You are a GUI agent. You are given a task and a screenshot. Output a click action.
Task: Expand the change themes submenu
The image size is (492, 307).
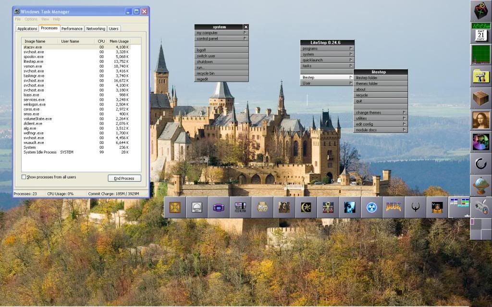[380, 113]
